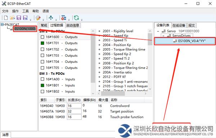Click the Touch probe function length field
Screen dimensions: 216x138
pyautogui.click(x=74, y=117)
